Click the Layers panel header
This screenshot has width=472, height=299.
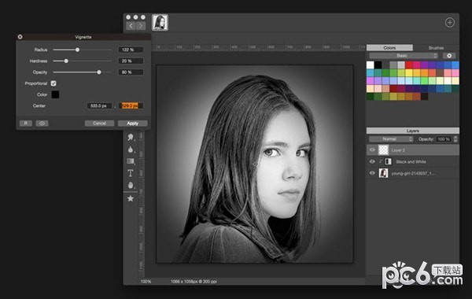pos(413,131)
